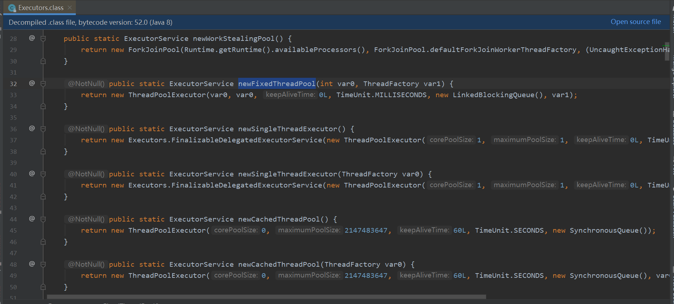Click fold end marker on line 46
Viewport: 674px width, 304px height.
[43, 242]
